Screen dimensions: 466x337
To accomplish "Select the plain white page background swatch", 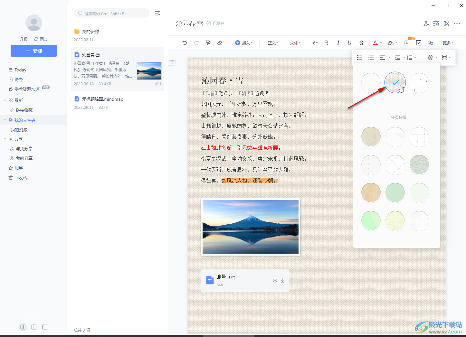I will point(371,83).
